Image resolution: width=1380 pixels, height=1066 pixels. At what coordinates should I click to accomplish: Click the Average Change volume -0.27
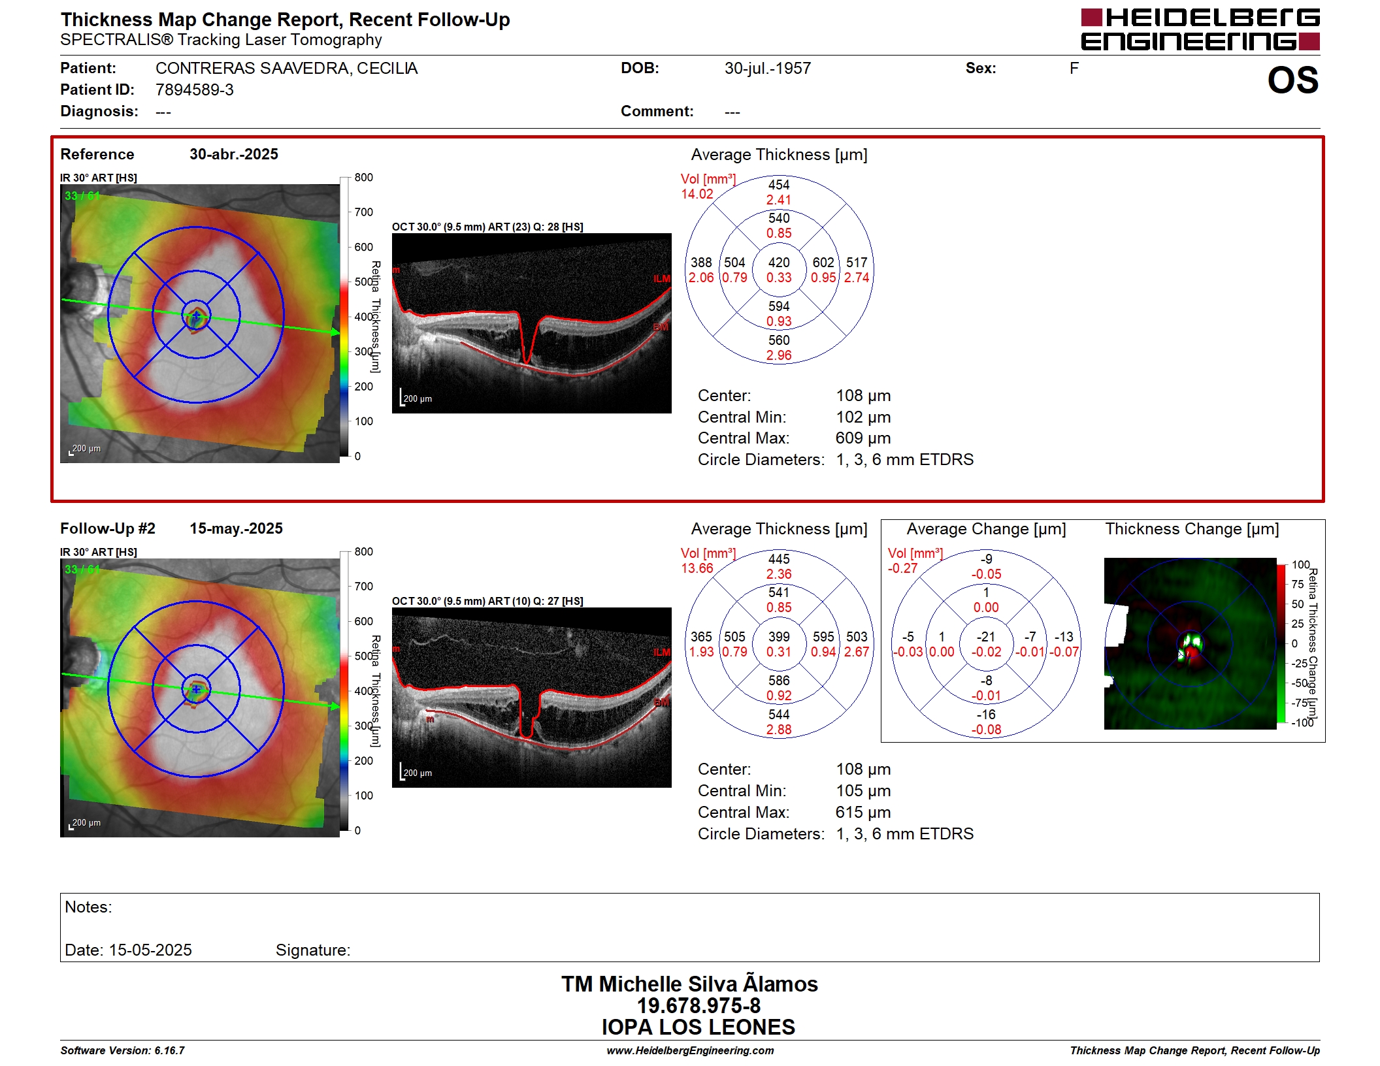[x=902, y=568]
